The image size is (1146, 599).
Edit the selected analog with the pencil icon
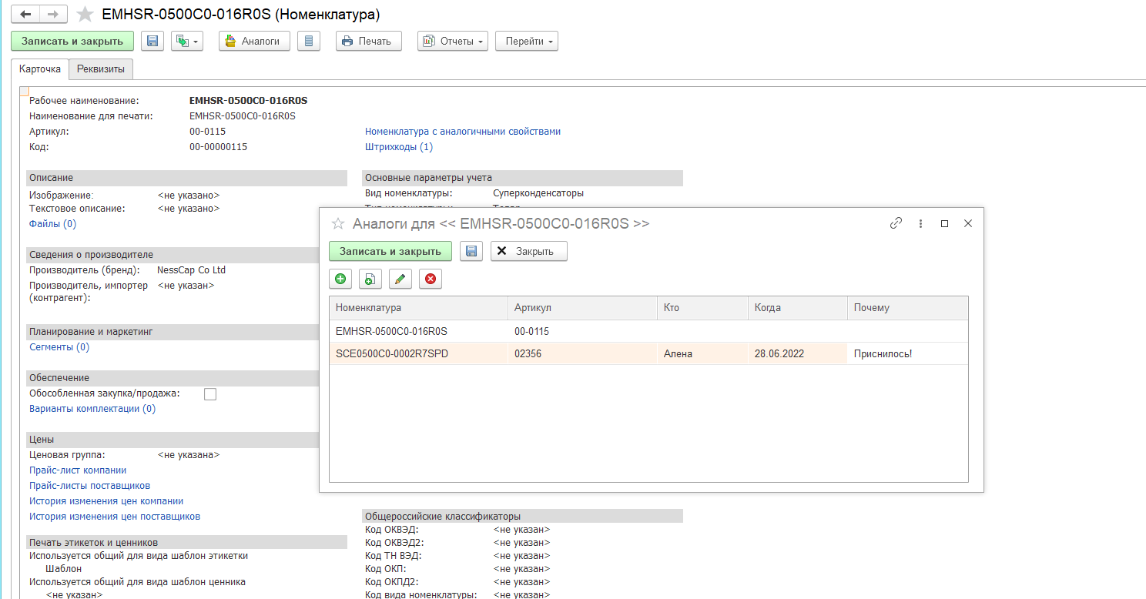pos(400,279)
